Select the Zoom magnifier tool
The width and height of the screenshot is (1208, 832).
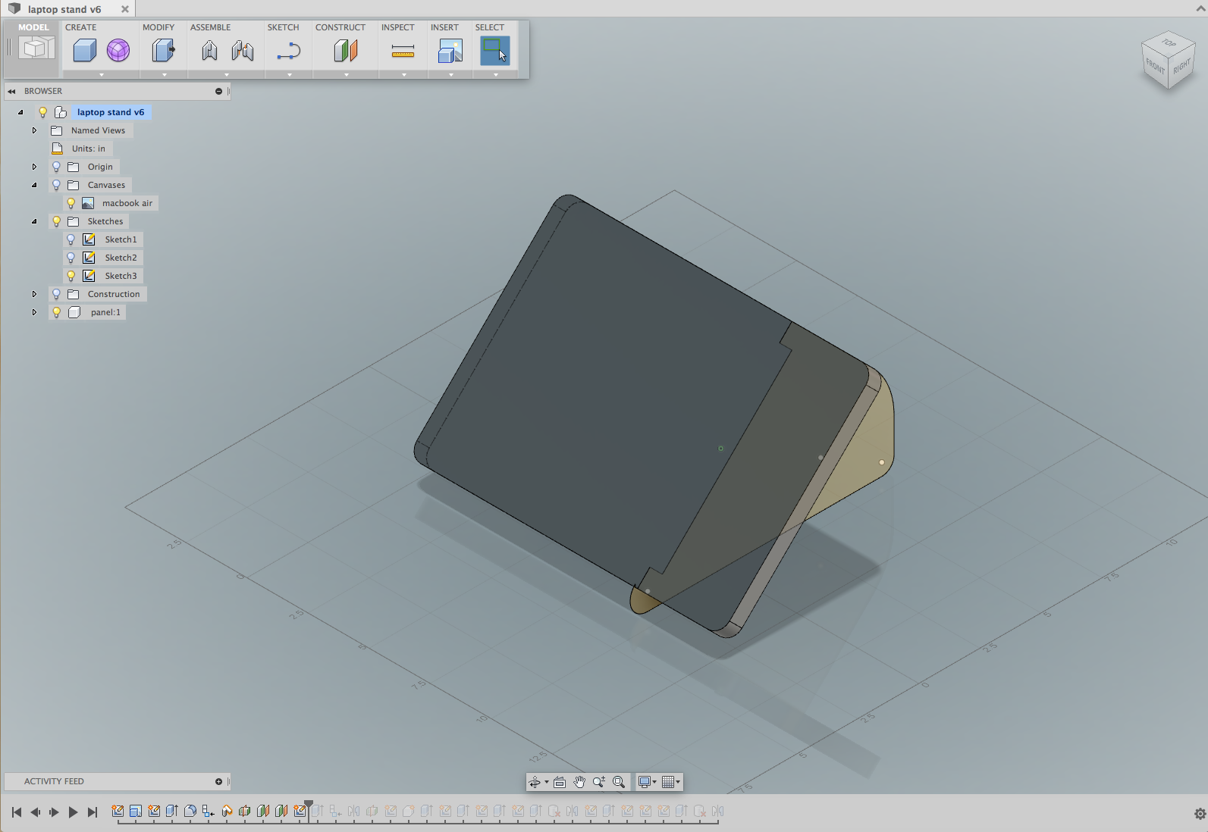(x=599, y=782)
